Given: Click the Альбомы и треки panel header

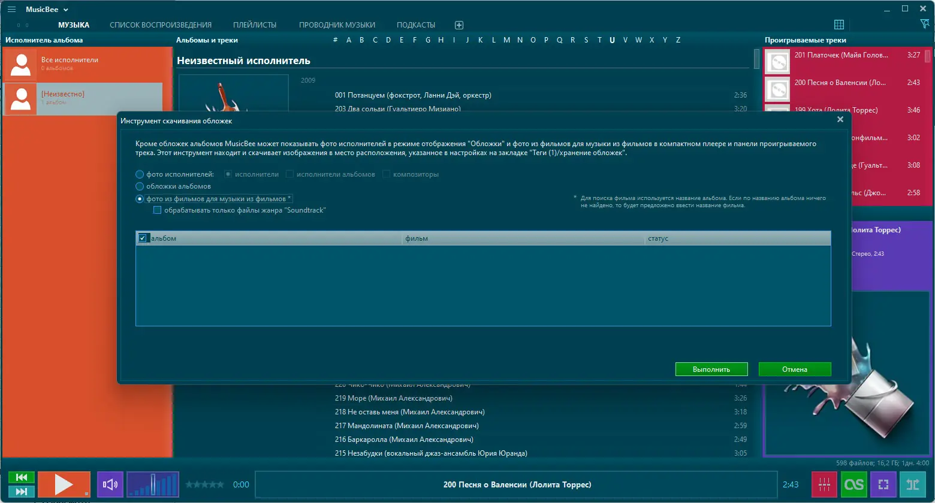Looking at the screenshot, I should 207,40.
